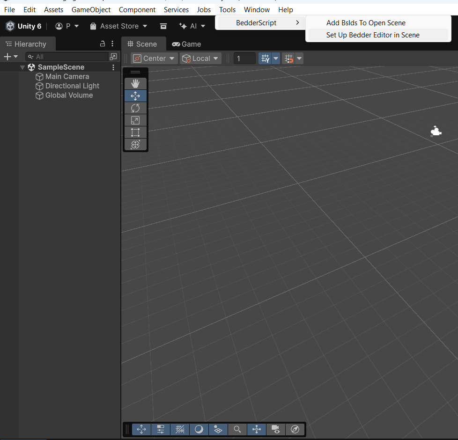Toggle grid visibility button
Screen dimensions: 458x440
pyautogui.click(x=265, y=59)
